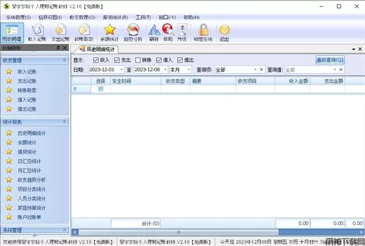The height and width of the screenshot is (246, 365).
Task: Click the 高级查询(Q) button
Action: (330, 60)
